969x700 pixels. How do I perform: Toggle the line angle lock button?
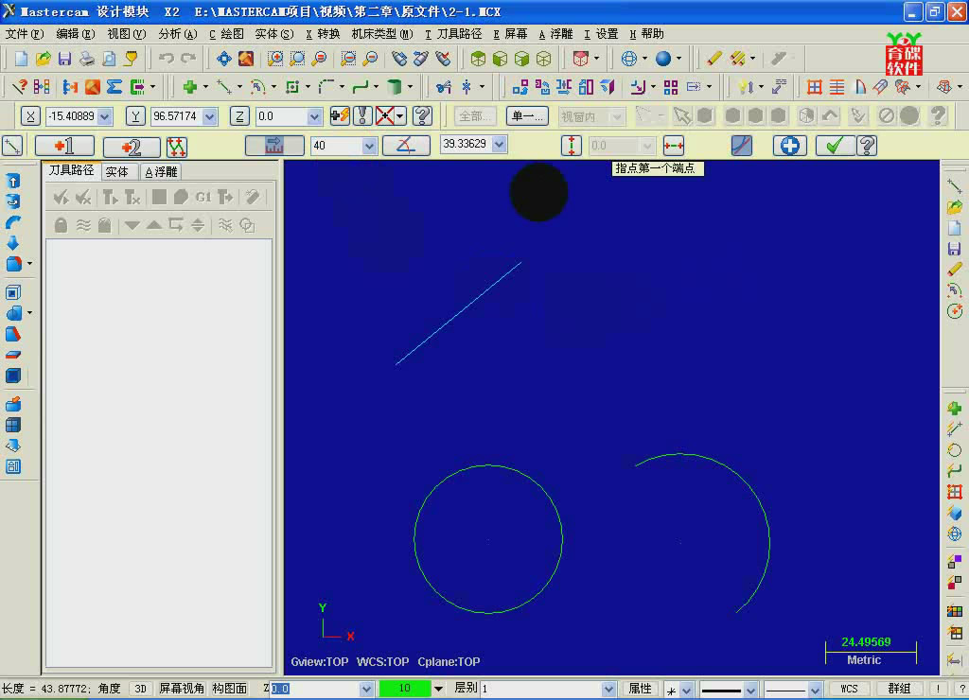click(406, 146)
